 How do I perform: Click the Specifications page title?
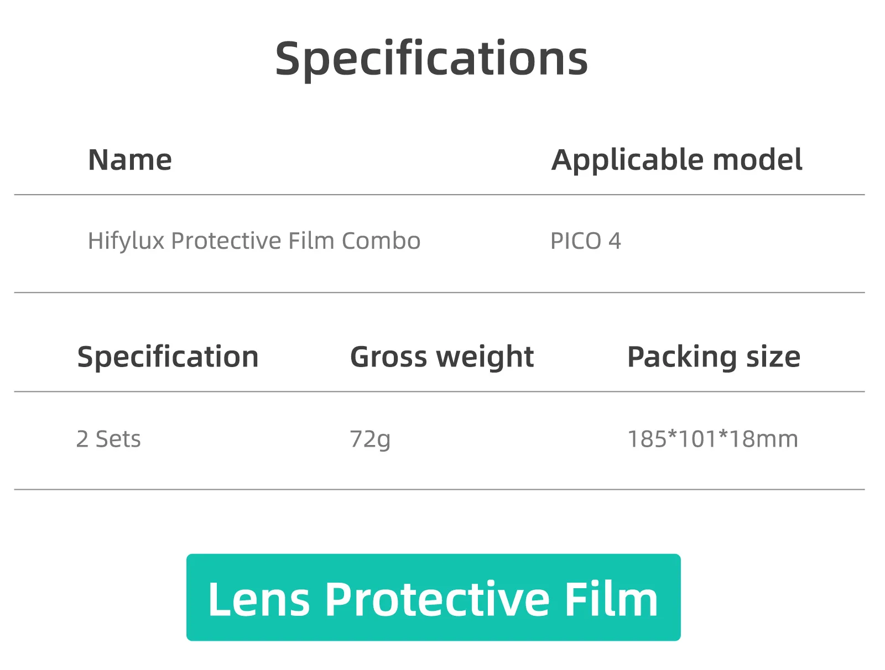coord(431,59)
